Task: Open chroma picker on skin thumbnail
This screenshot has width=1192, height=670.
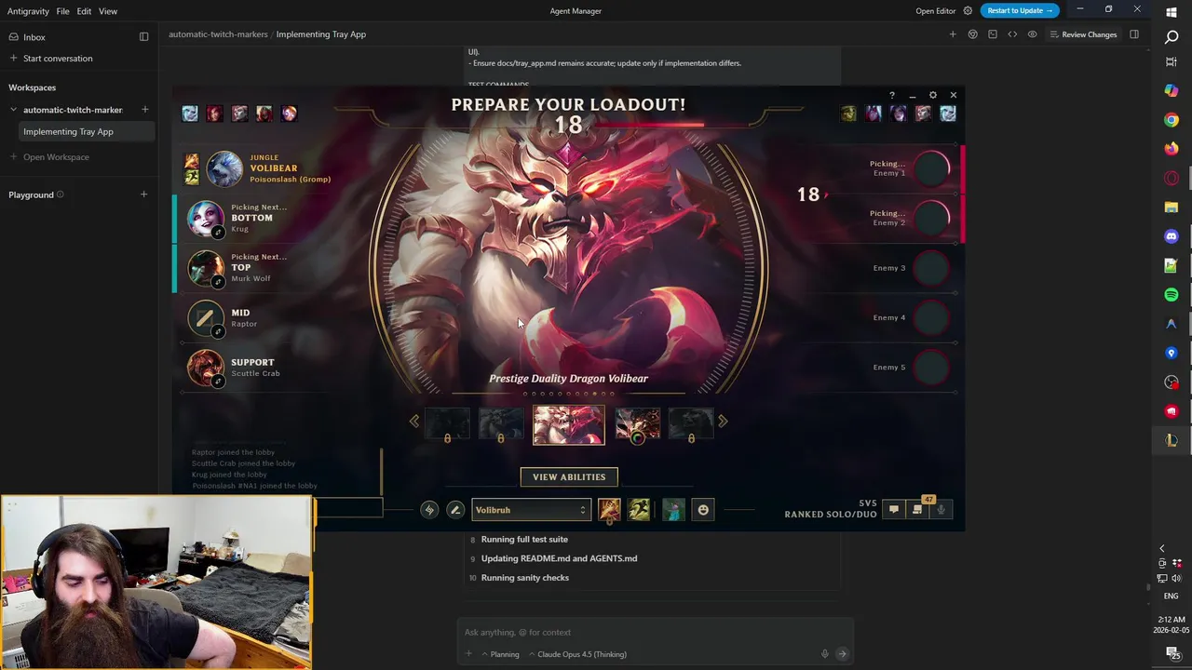Action: tap(638, 437)
